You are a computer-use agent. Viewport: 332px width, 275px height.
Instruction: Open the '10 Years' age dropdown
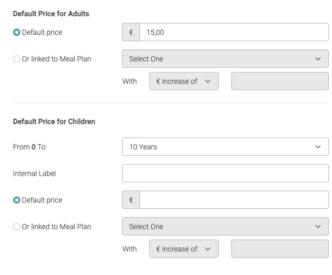coord(225,147)
